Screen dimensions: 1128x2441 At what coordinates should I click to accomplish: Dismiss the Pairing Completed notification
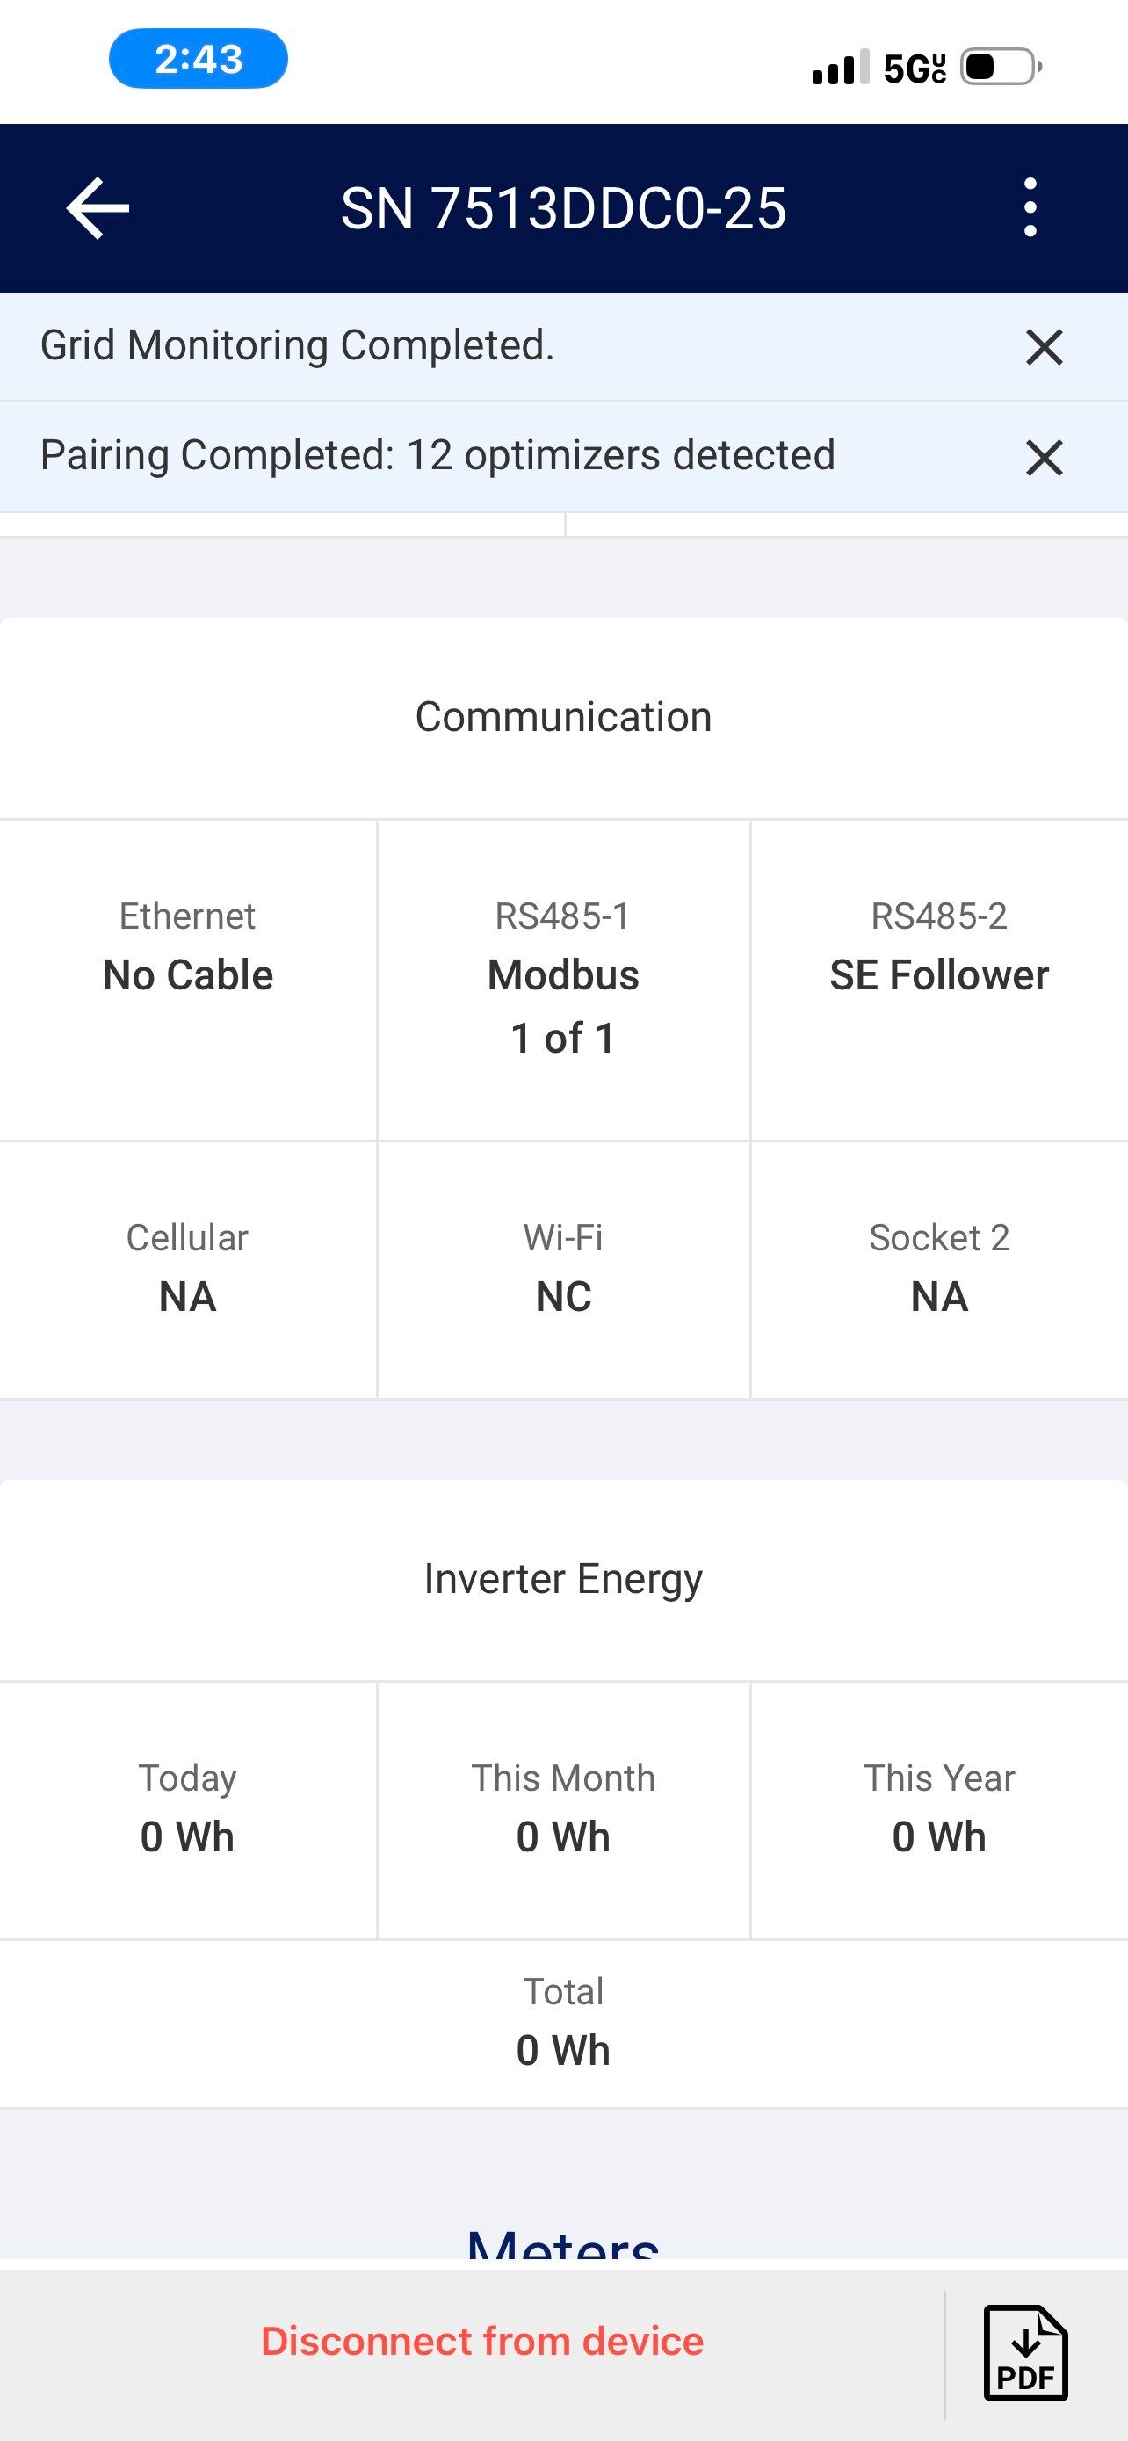(1044, 458)
